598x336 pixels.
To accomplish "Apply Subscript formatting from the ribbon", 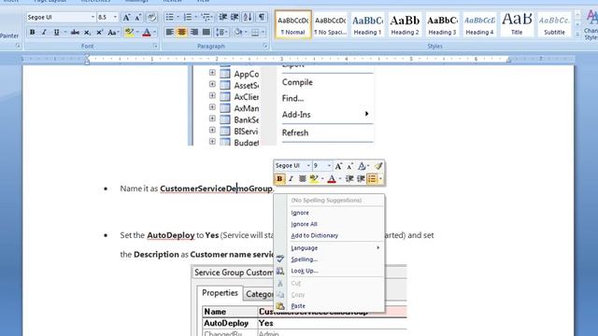I will point(87,33).
